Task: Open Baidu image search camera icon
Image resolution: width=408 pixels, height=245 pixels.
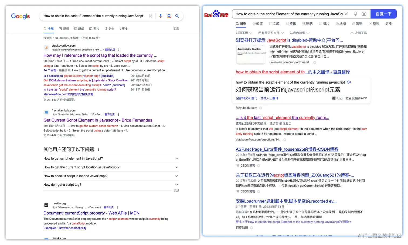Action: [364, 14]
